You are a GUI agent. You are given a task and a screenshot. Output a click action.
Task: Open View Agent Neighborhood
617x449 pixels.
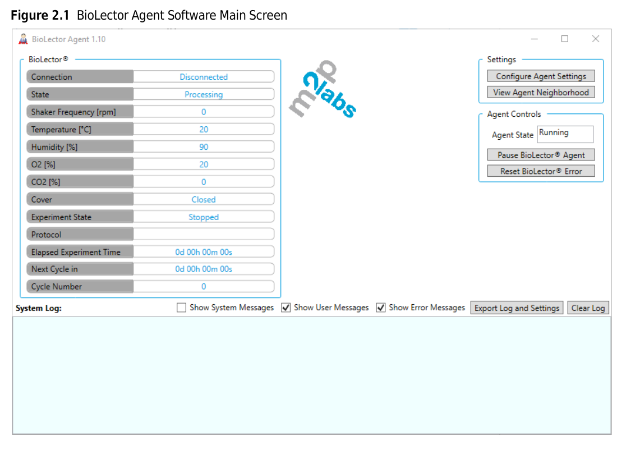[x=541, y=92]
